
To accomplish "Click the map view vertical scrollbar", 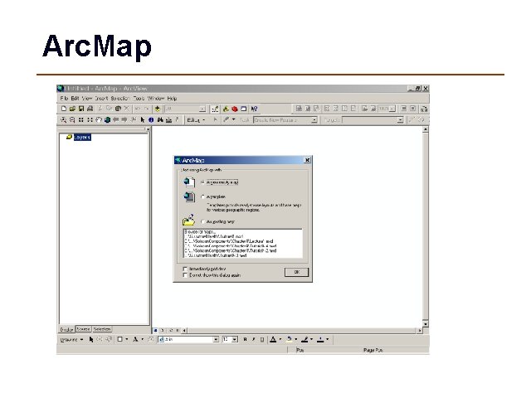I will tap(426, 226).
